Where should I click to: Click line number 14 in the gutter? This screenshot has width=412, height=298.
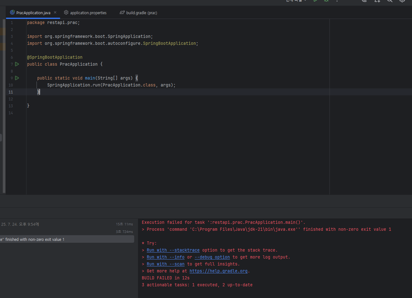[11, 113]
